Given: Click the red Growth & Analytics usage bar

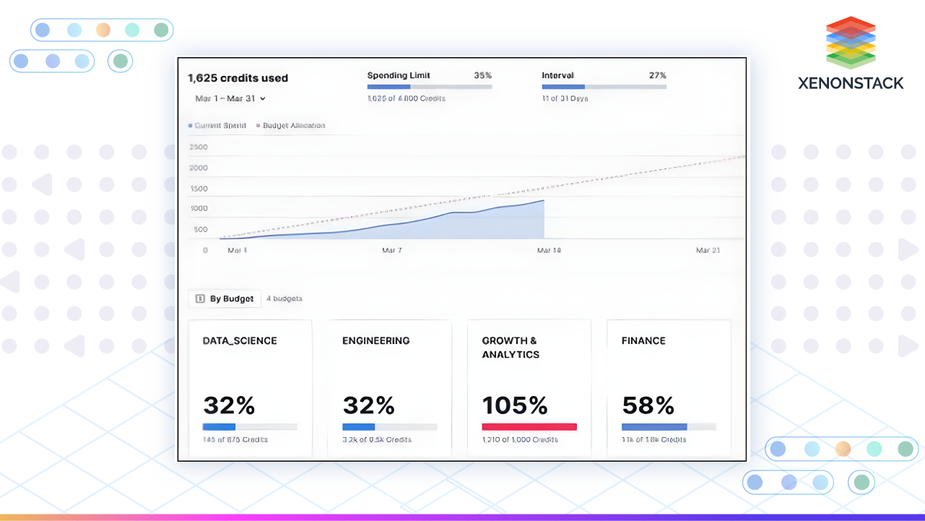Looking at the screenshot, I should 529,426.
